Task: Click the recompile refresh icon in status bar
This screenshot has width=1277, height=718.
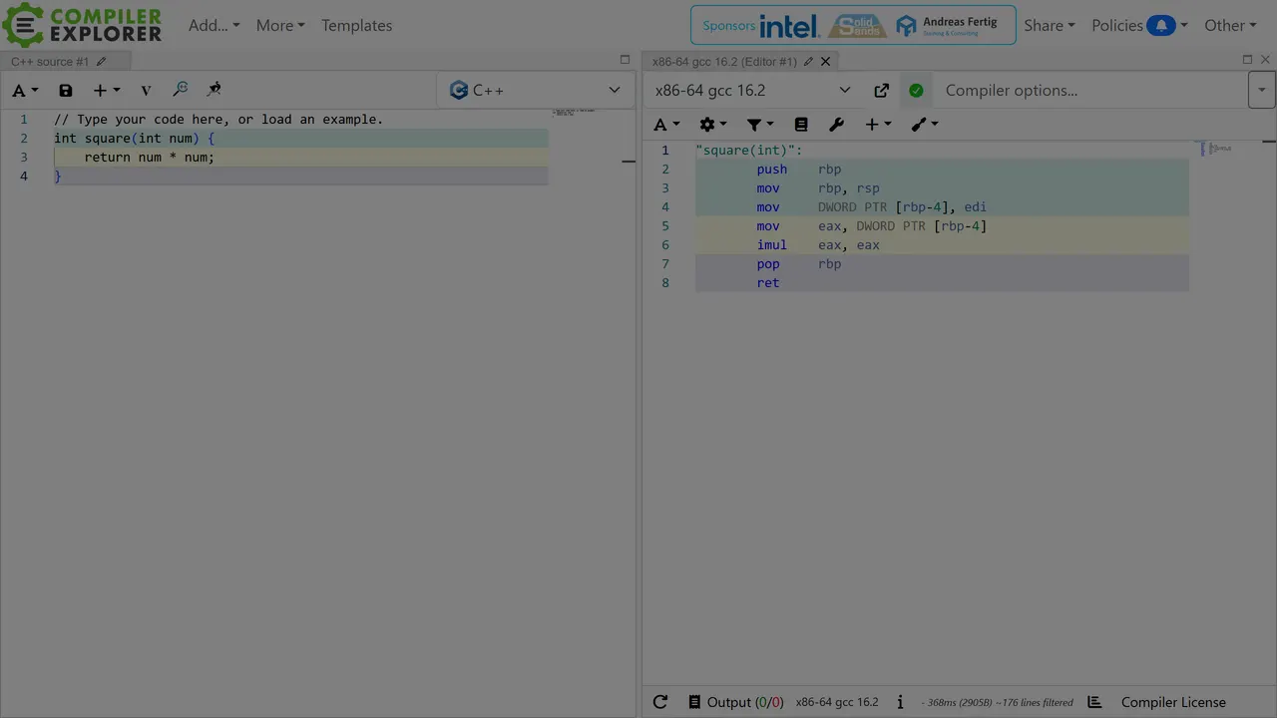Action: pyautogui.click(x=660, y=702)
